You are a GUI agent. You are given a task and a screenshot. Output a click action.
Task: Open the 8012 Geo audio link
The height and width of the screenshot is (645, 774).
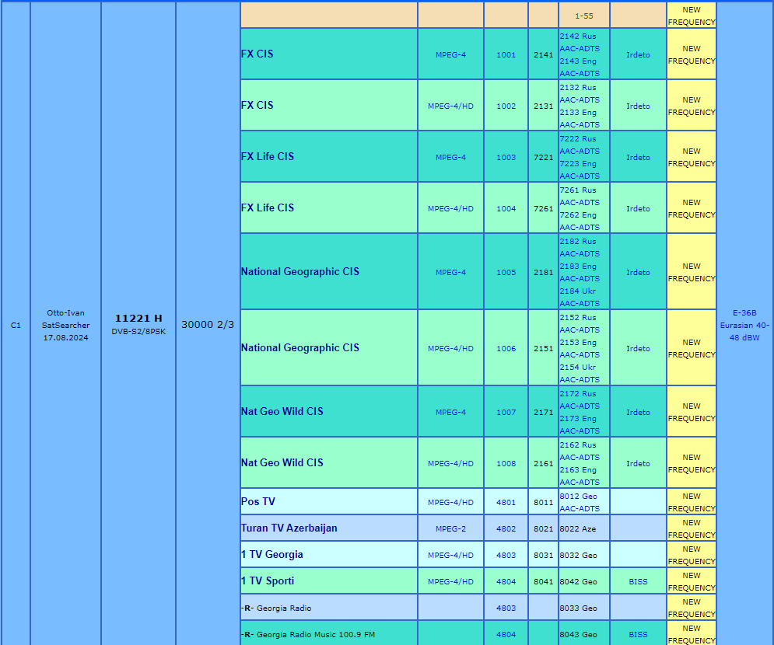coord(579,496)
